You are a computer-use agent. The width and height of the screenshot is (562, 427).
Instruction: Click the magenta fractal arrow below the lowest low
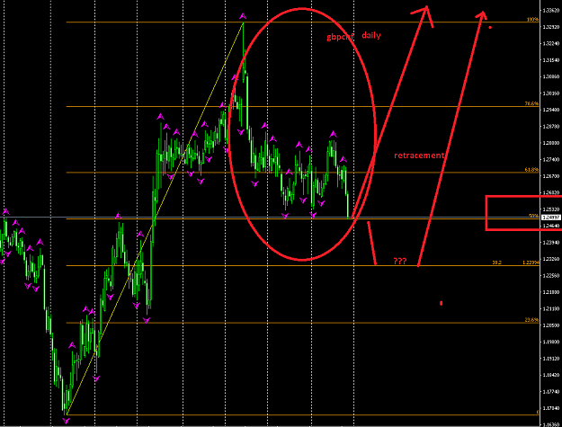(66, 422)
